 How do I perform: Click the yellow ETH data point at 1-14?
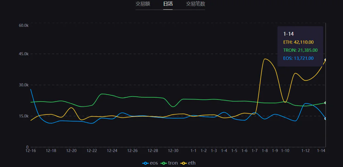[325, 60]
